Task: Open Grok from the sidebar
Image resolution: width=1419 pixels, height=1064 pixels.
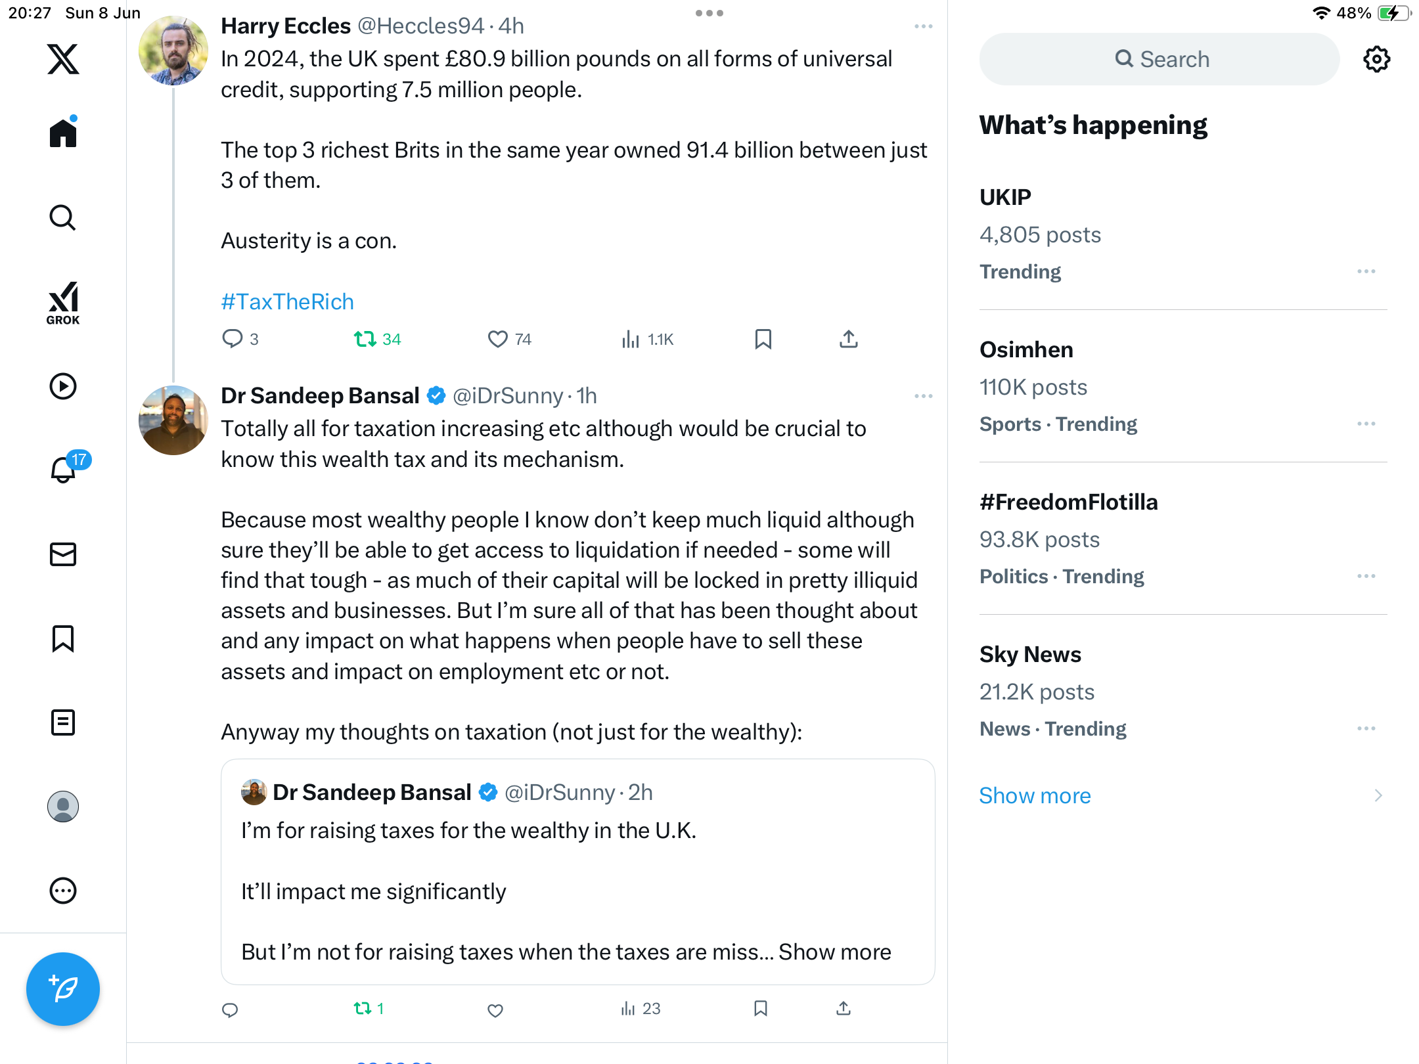Action: pos(63,303)
